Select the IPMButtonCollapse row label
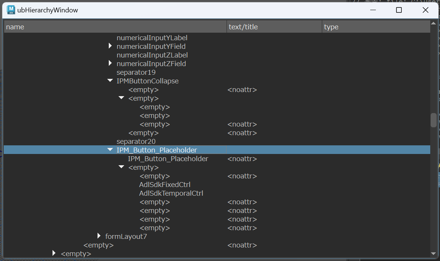The width and height of the screenshot is (440, 261). [147, 81]
